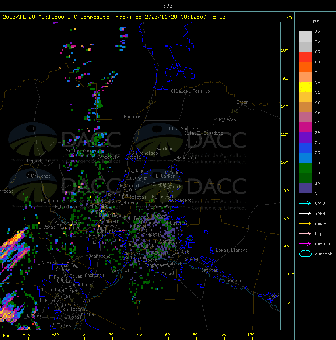Click the white 30HM arrow in legend
The height and width of the screenshot is (340, 336).
305,213
